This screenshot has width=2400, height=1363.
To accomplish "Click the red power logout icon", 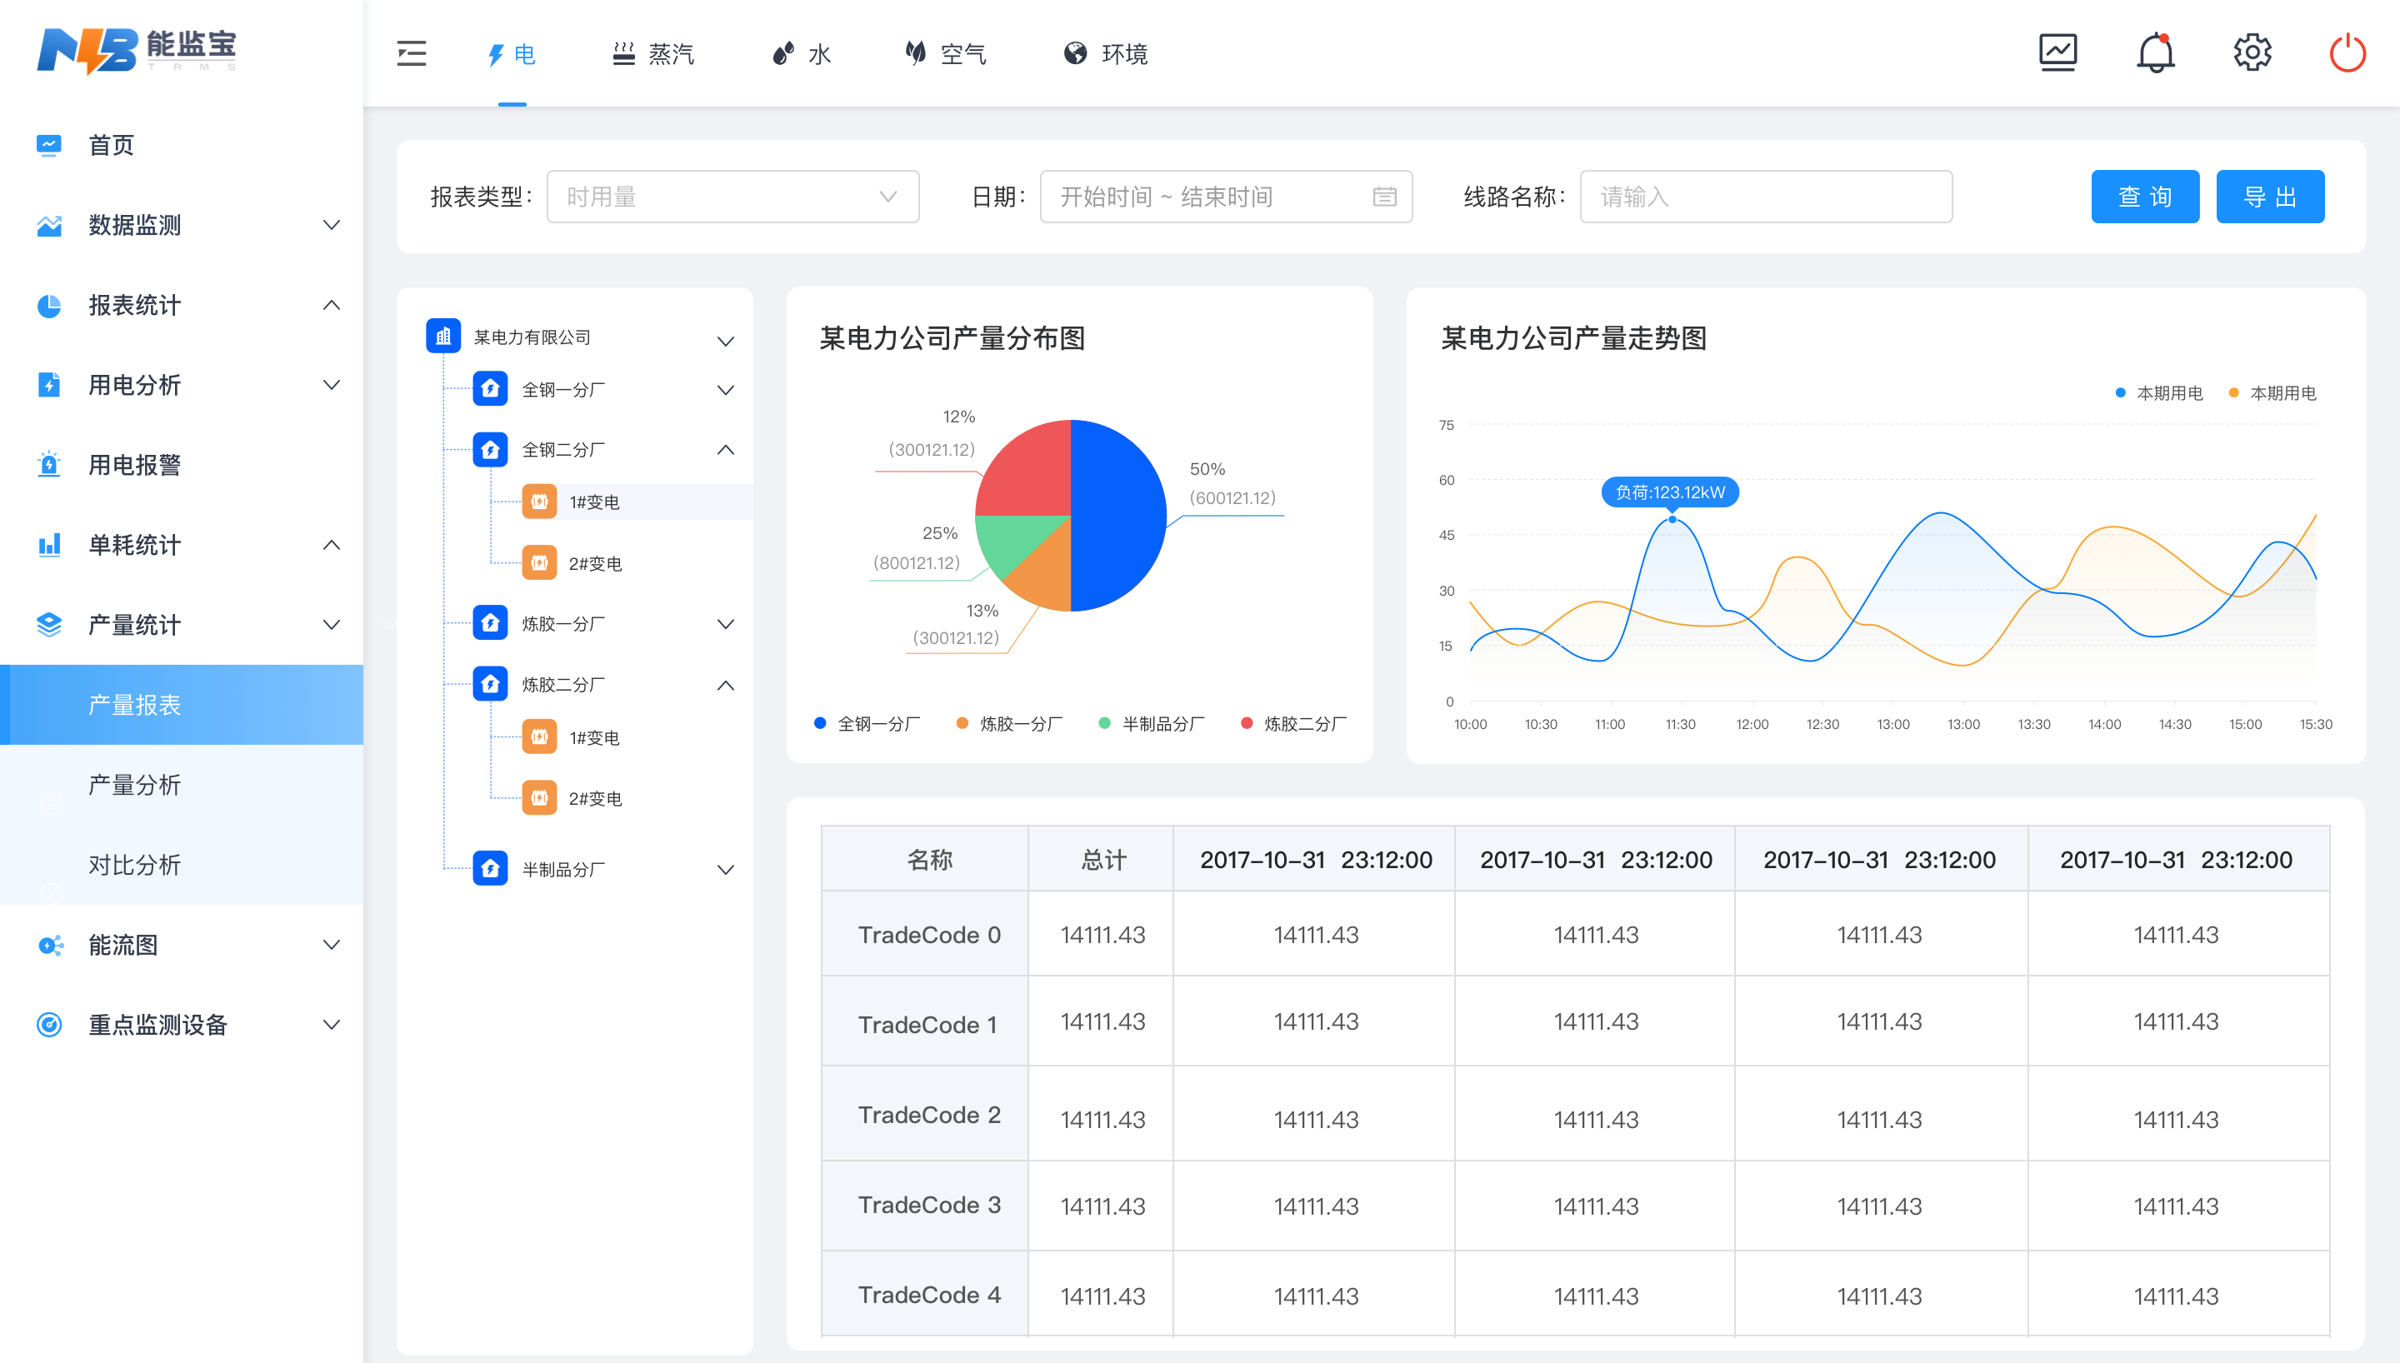I will 2347,52.
